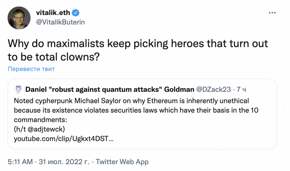The image size is (290, 171).
Task: Open the quoted tweet card body
Action: coord(142,114)
